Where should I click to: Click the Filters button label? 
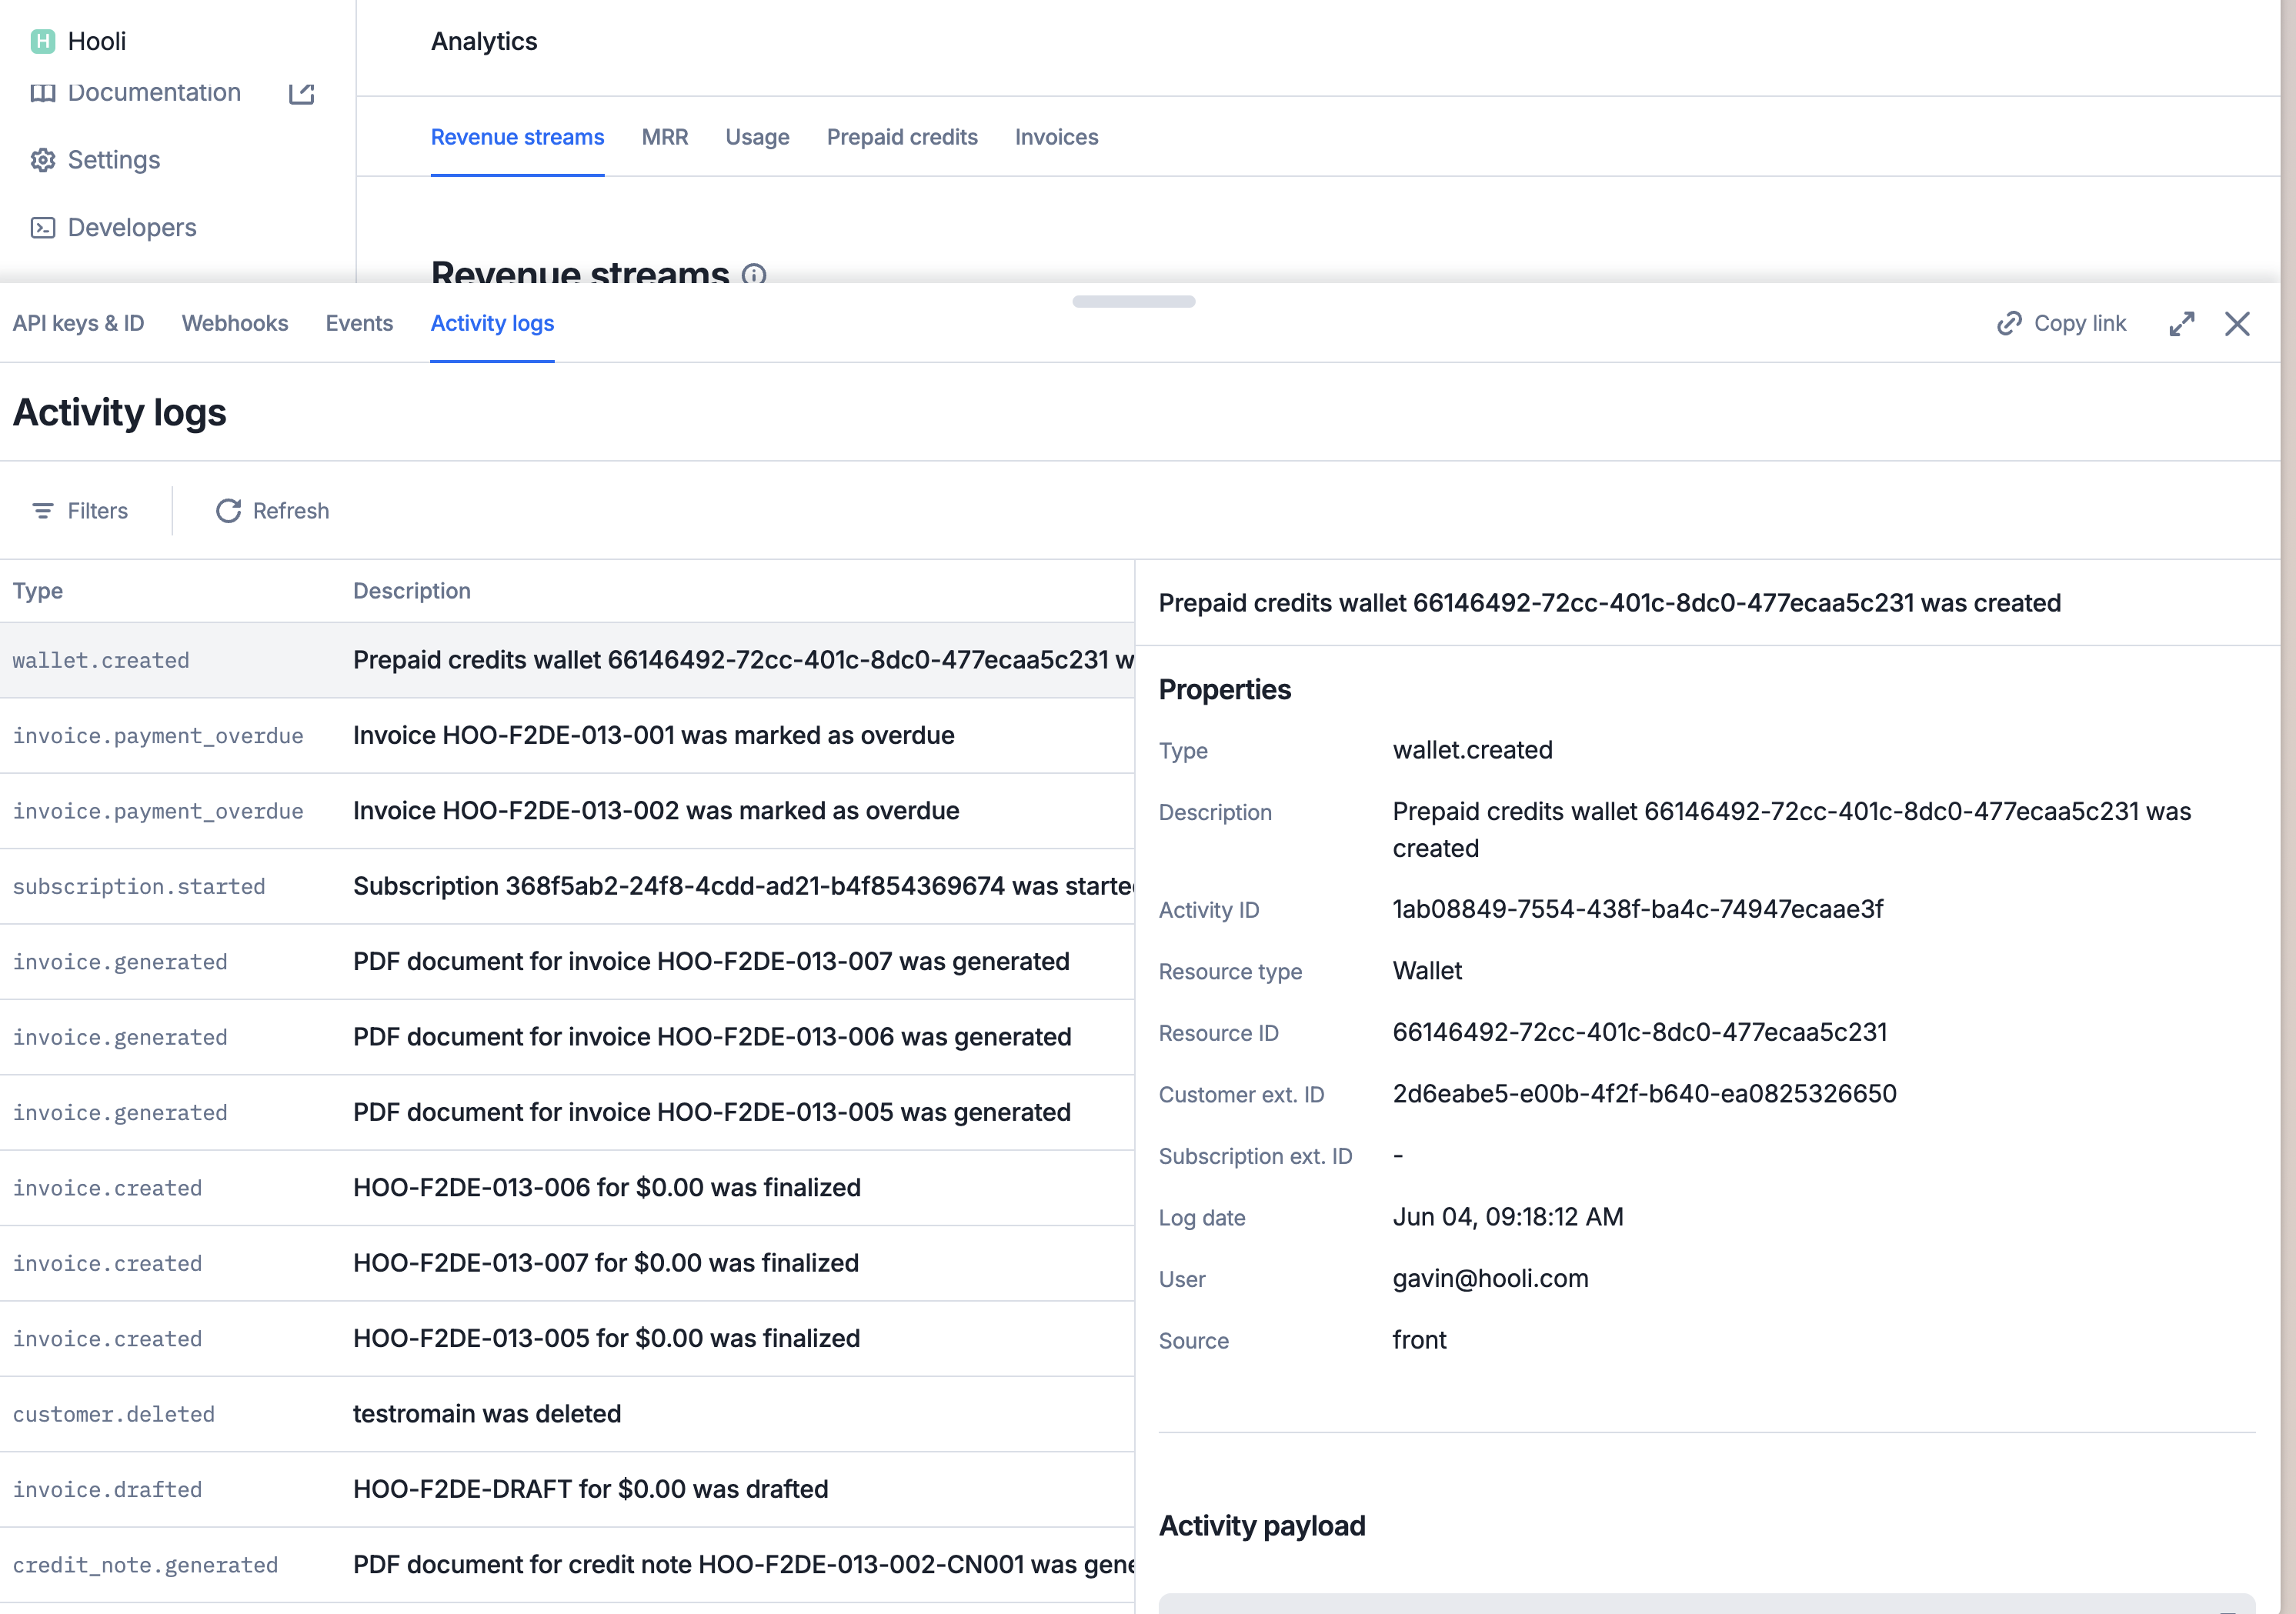pos(98,511)
